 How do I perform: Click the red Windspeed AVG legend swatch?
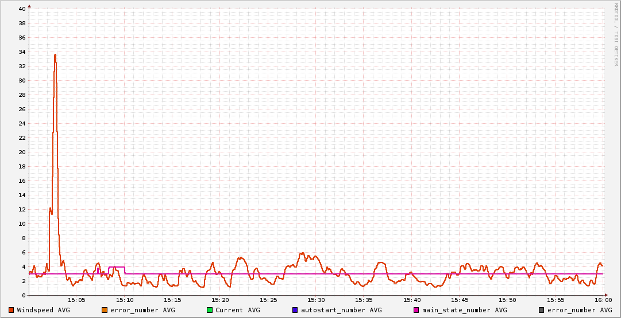click(11, 310)
